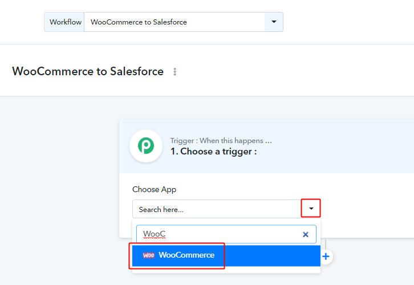This screenshot has width=414, height=285.
Task: Clear the 'WooC' search with X icon
Action: click(x=306, y=234)
